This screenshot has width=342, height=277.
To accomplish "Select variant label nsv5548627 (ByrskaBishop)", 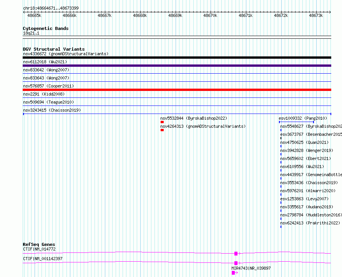I will [x=311, y=126].
